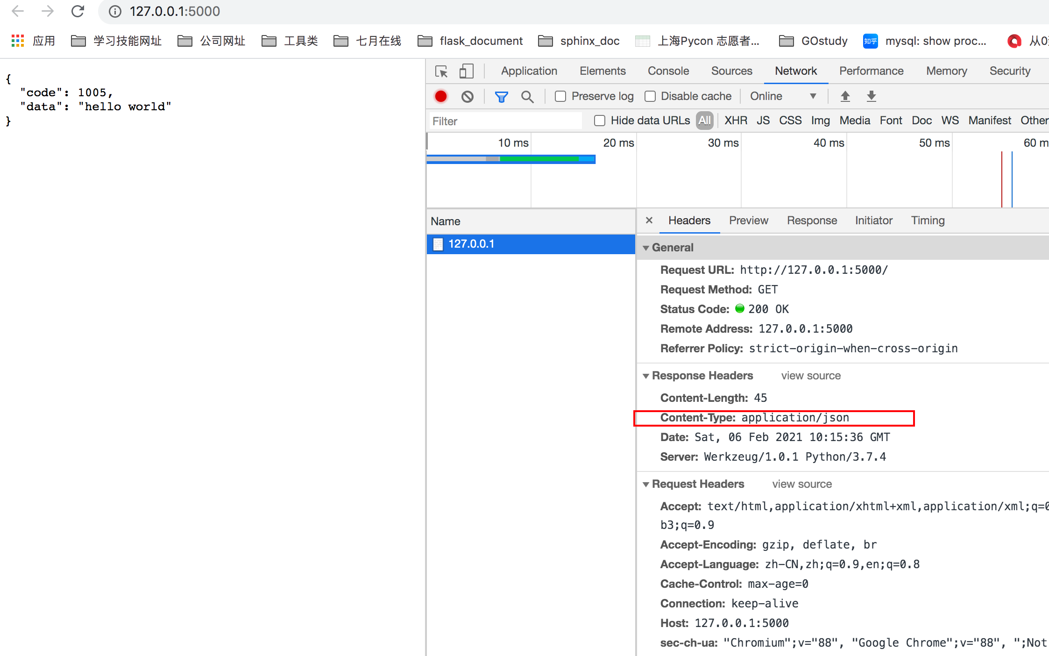Switch to the Console tab
1049x656 pixels.
click(668, 71)
